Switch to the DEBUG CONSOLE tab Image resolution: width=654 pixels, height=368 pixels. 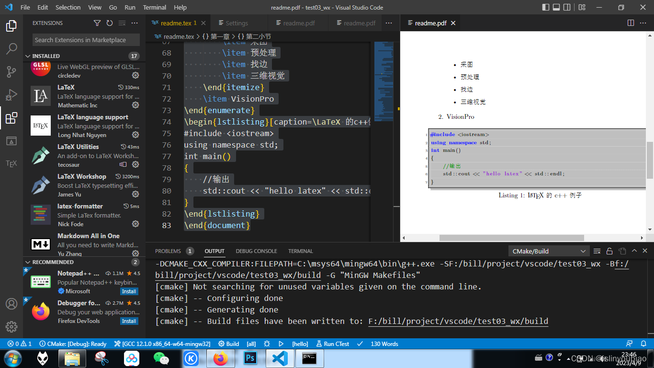click(256, 251)
